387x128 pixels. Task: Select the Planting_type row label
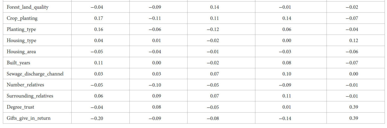[x=21, y=30]
